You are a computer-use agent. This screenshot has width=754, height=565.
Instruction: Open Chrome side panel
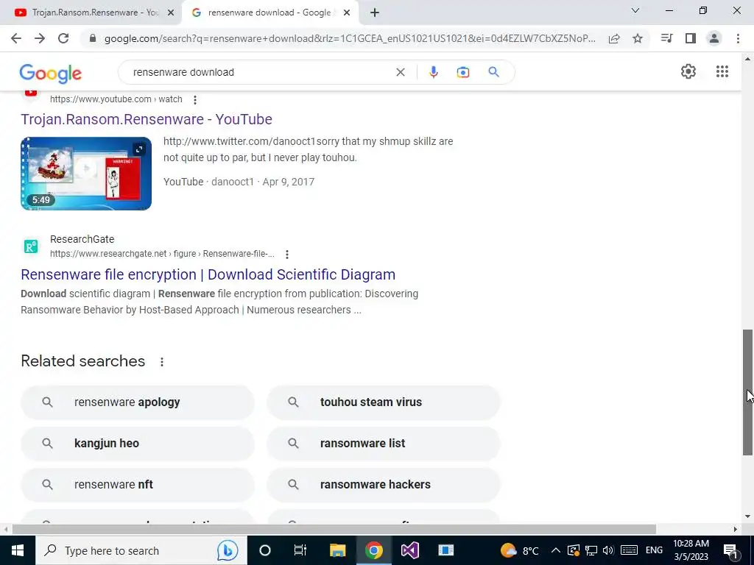tap(690, 38)
